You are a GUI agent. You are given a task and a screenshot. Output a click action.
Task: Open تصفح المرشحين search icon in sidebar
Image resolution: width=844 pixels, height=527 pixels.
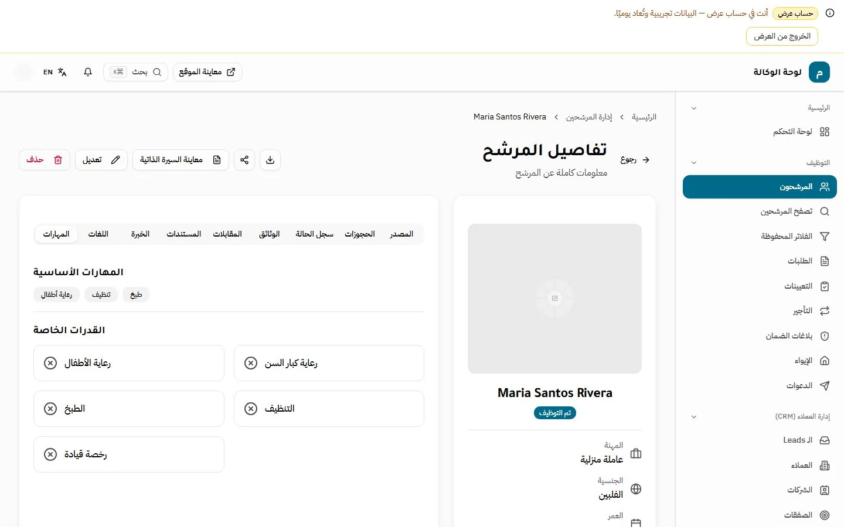825,211
